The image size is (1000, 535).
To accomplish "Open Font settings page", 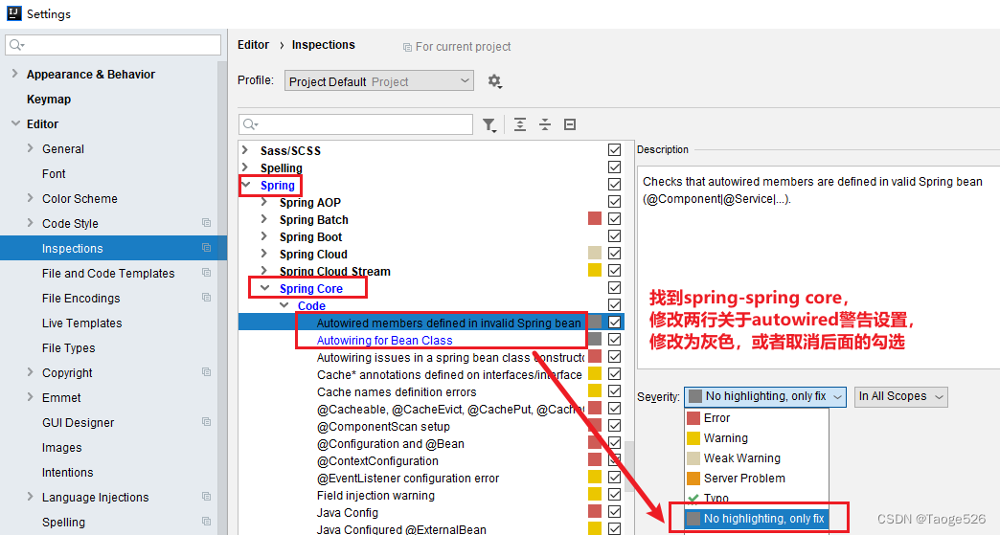I will coord(54,173).
